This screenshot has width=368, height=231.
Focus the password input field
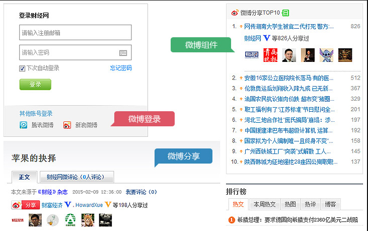pyautogui.click(x=68, y=53)
